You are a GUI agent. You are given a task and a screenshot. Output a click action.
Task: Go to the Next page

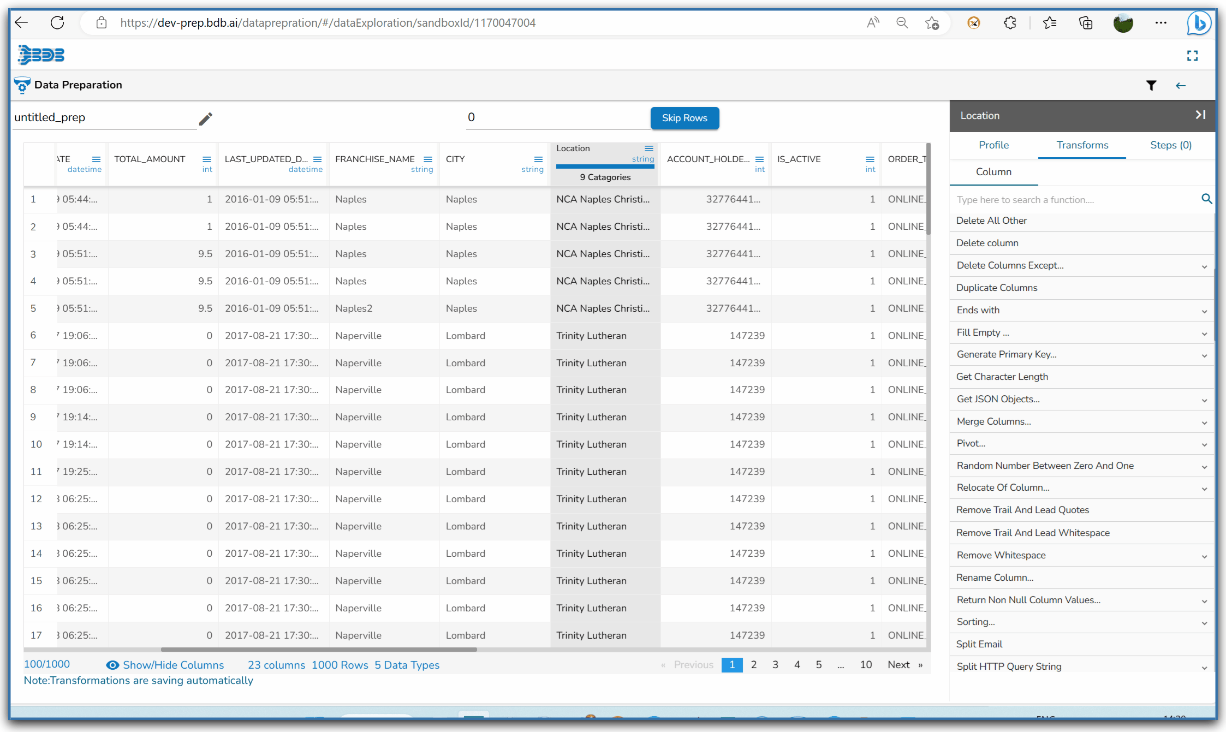coord(898,665)
